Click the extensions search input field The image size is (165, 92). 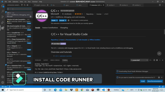click(x=19, y=9)
